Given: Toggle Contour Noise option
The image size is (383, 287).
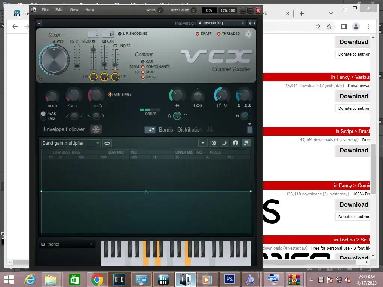Looking at the screenshot, I should (148, 77).
